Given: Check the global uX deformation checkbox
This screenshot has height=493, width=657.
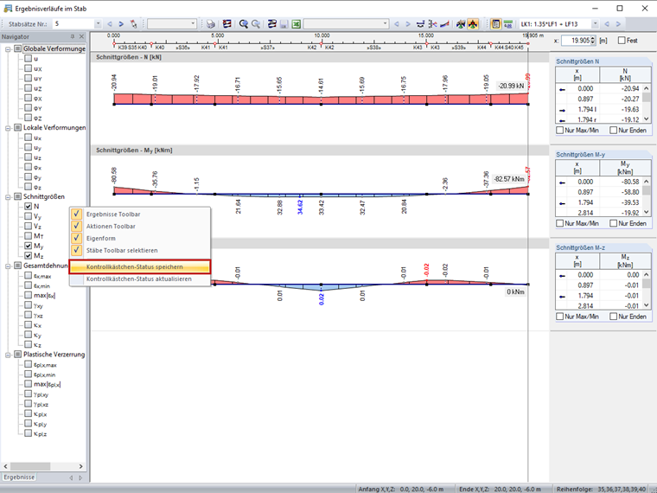Looking at the screenshot, I should 28,68.
